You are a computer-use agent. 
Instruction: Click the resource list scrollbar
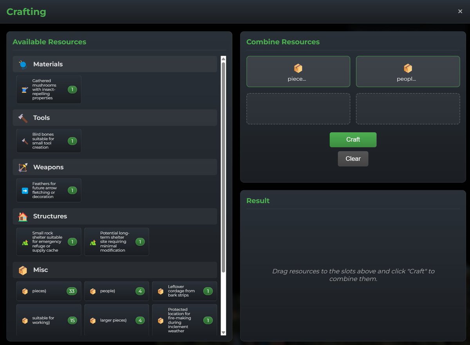223,196
